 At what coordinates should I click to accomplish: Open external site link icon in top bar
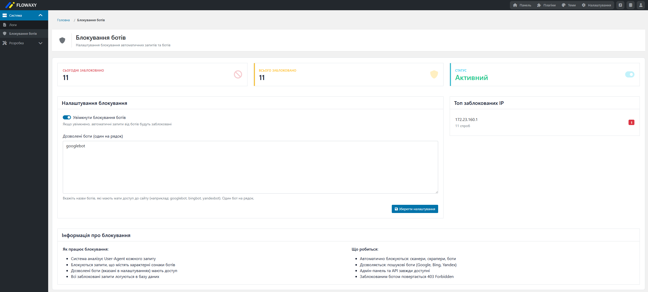(620, 5)
